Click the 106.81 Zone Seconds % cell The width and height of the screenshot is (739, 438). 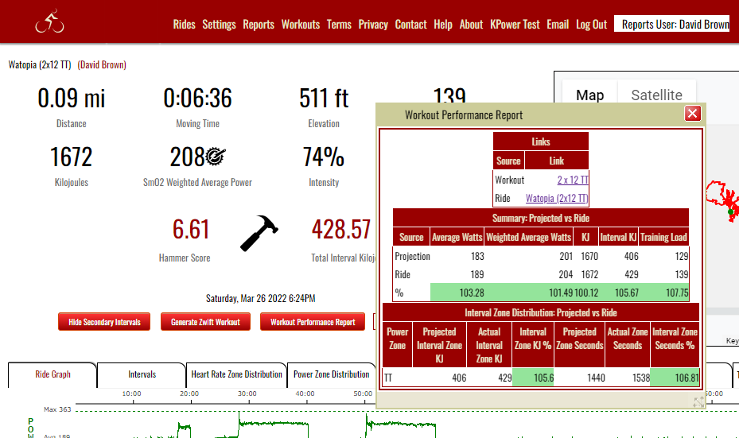(x=675, y=378)
